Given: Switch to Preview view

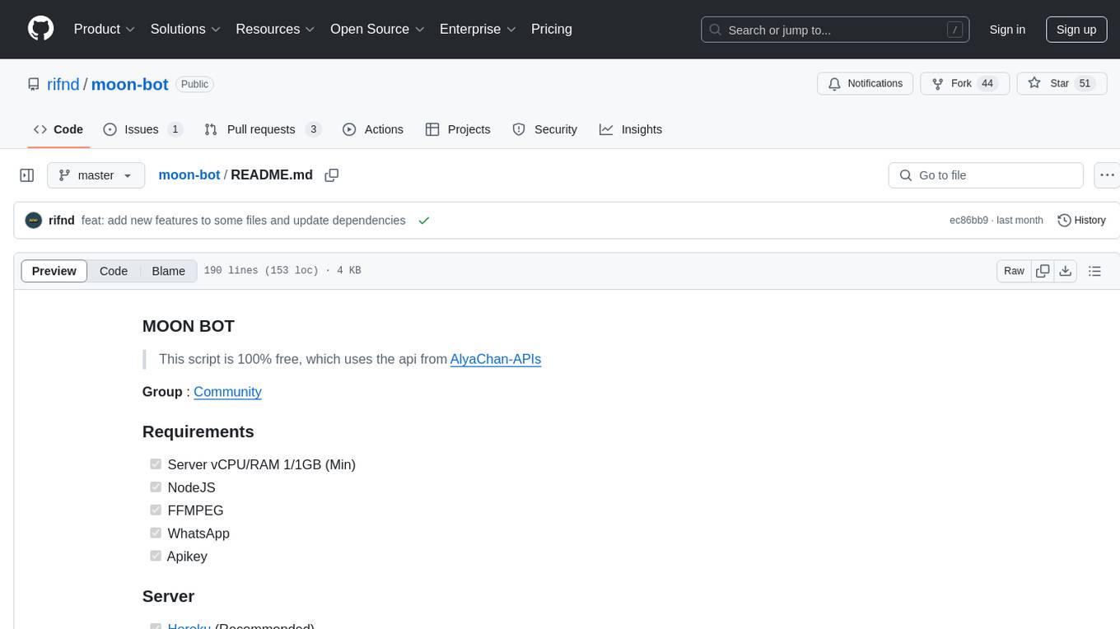Looking at the screenshot, I should pyautogui.click(x=54, y=271).
